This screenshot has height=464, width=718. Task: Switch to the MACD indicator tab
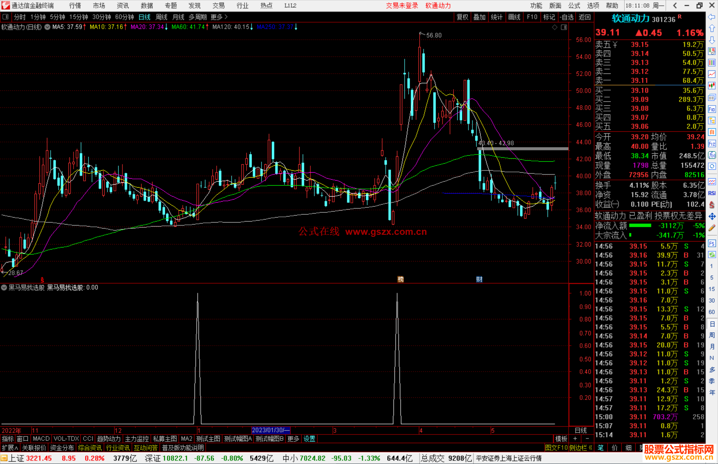pyautogui.click(x=41, y=439)
